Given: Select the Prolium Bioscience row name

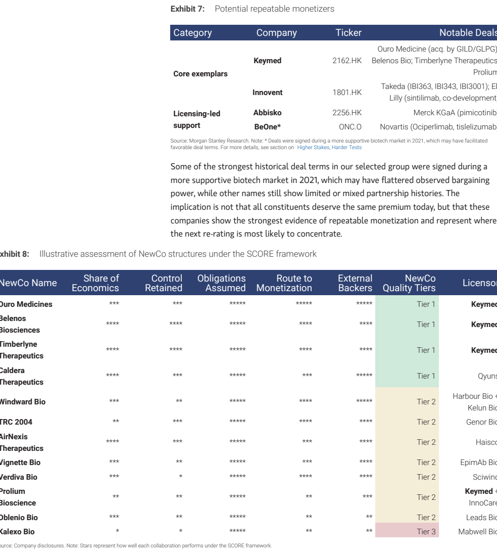Looking at the screenshot, I should point(18,497).
